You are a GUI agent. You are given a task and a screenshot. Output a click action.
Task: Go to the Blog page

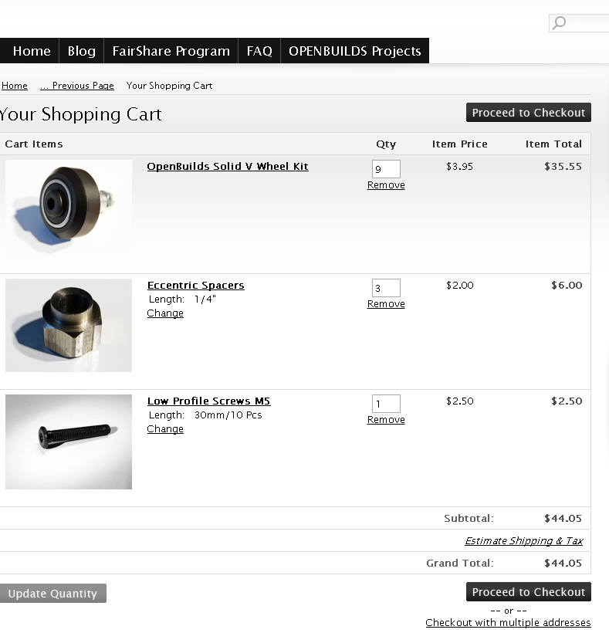click(81, 51)
